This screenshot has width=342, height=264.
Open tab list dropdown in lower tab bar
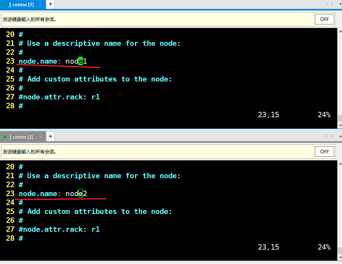[340, 137]
